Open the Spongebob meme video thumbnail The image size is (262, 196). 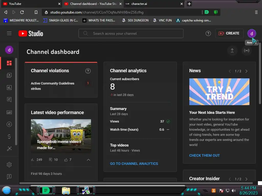pyautogui.click(x=61, y=136)
